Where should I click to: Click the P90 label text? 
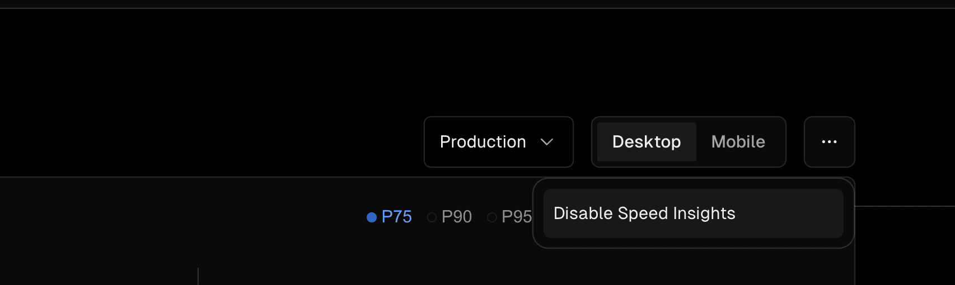tap(457, 217)
